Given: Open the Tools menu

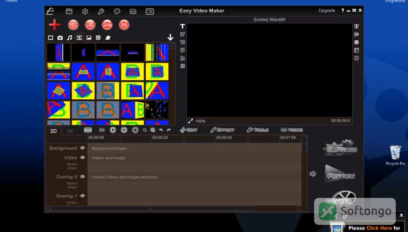Looking at the screenshot, I should coord(258,130).
